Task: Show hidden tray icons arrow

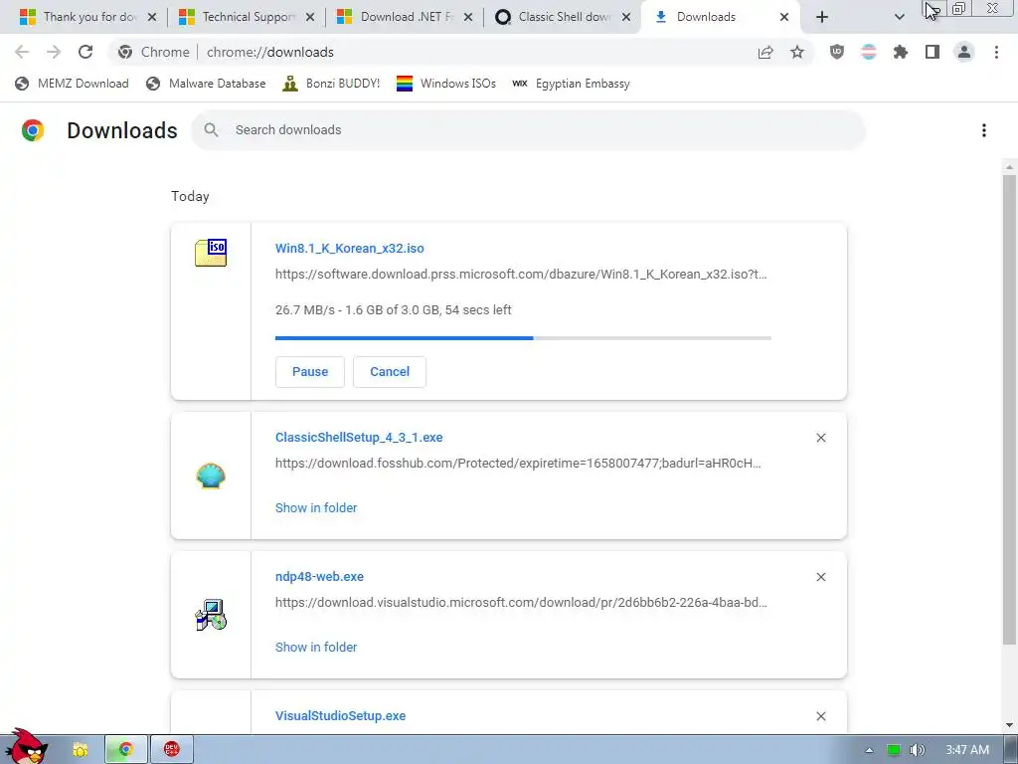Action: (869, 750)
